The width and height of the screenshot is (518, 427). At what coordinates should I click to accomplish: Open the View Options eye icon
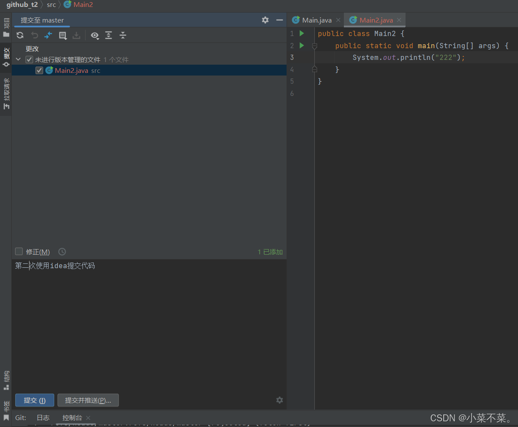(x=95, y=36)
